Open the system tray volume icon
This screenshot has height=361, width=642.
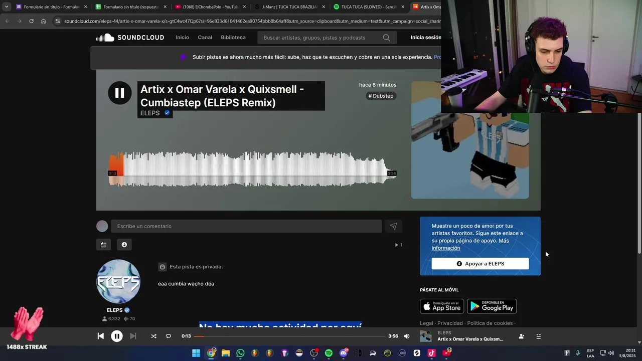point(611,353)
